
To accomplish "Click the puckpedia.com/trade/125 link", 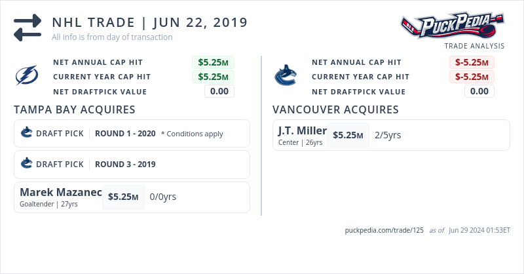I will [384, 230].
